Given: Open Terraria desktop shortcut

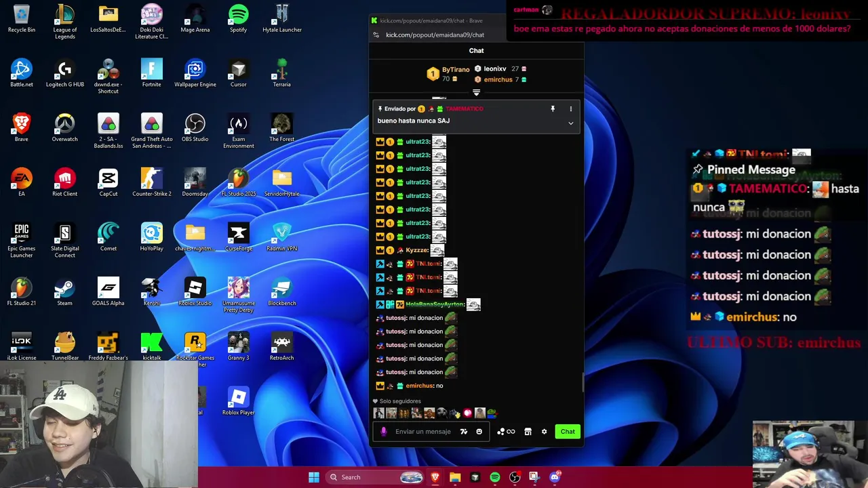Looking at the screenshot, I should coord(282,73).
